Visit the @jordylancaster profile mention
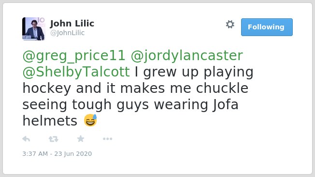 tap(187, 56)
